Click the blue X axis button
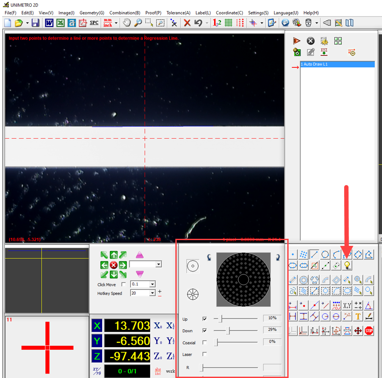 [x=97, y=326]
